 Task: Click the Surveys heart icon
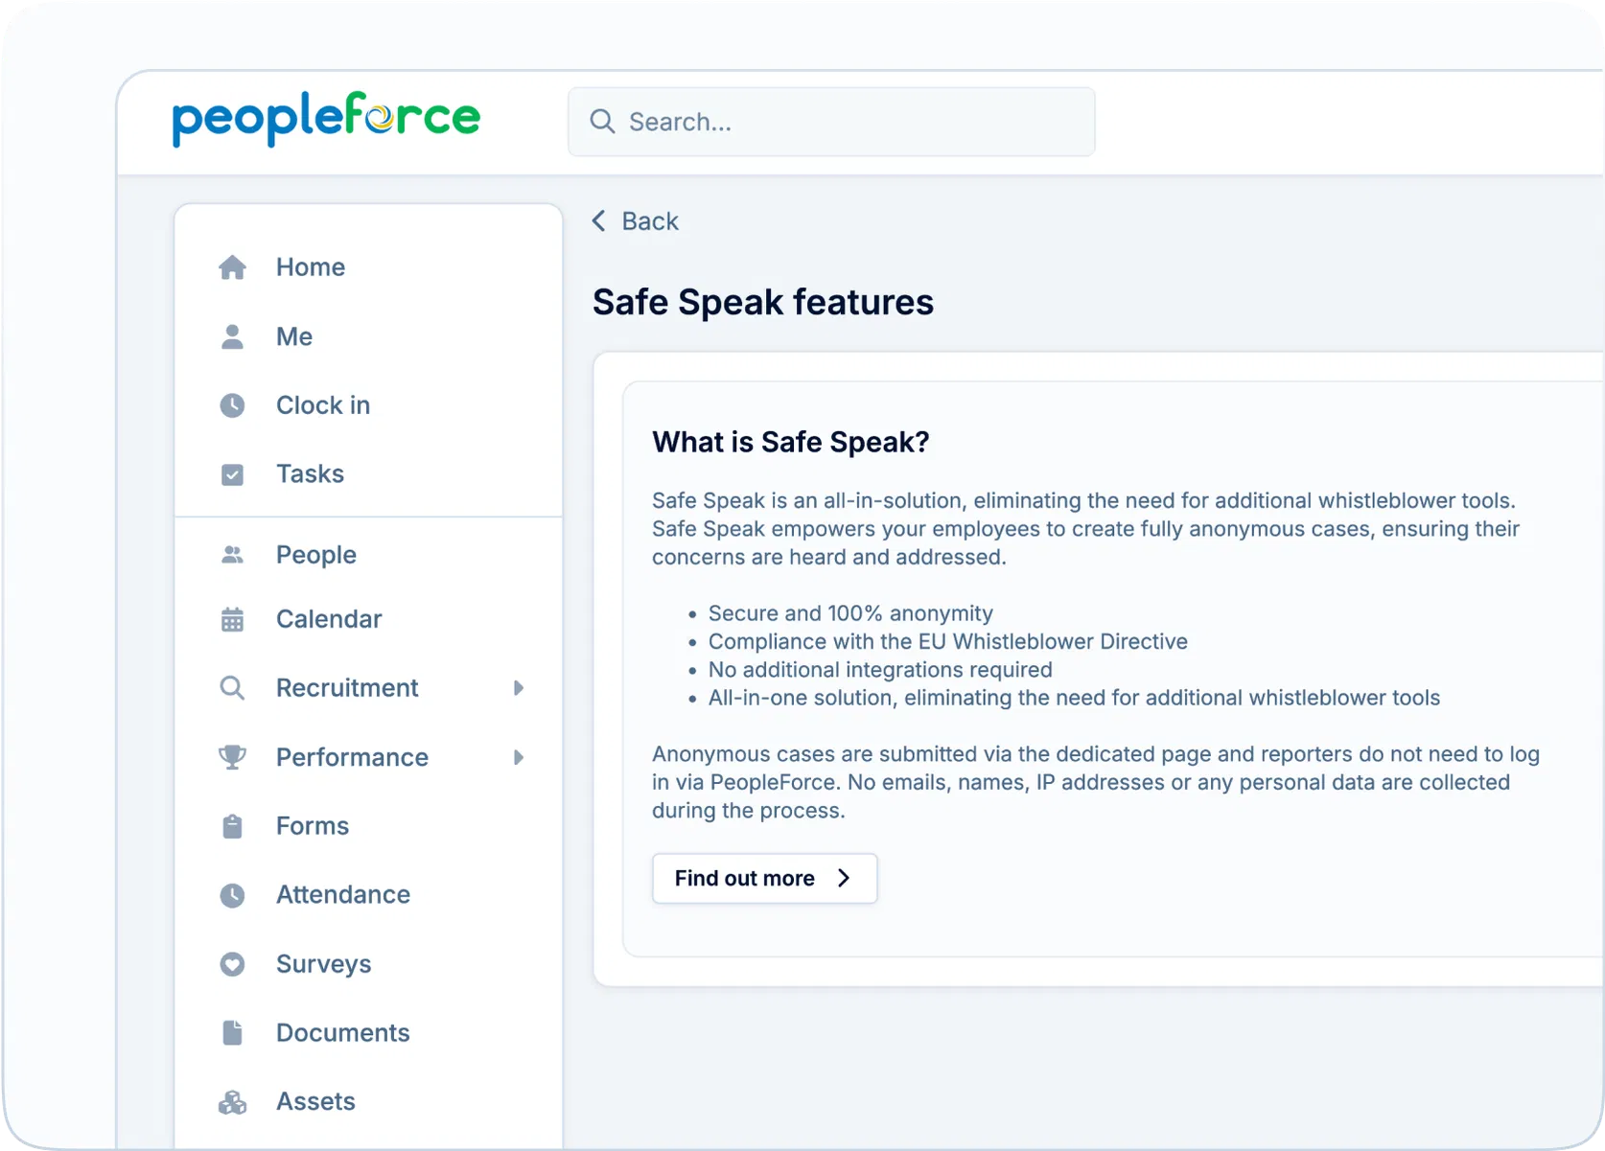click(232, 964)
